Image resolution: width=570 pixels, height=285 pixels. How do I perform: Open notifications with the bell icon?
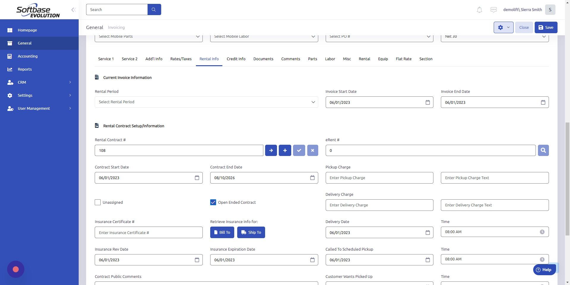click(x=479, y=9)
